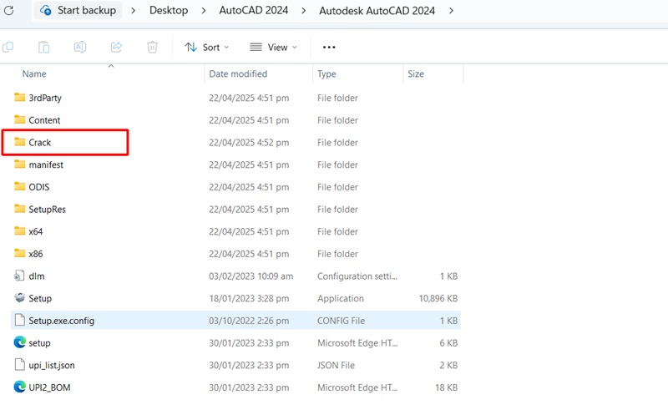This screenshot has width=668, height=410.
Task: Go to Desktop in breadcrumb path
Action: 169,10
